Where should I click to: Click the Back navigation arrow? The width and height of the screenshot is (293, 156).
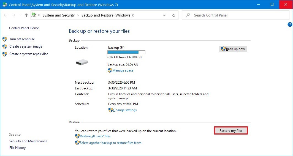[6, 15]
